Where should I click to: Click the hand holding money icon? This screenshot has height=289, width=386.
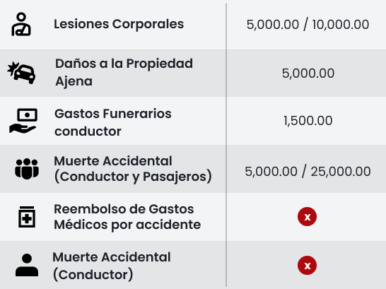pos(23,121)
